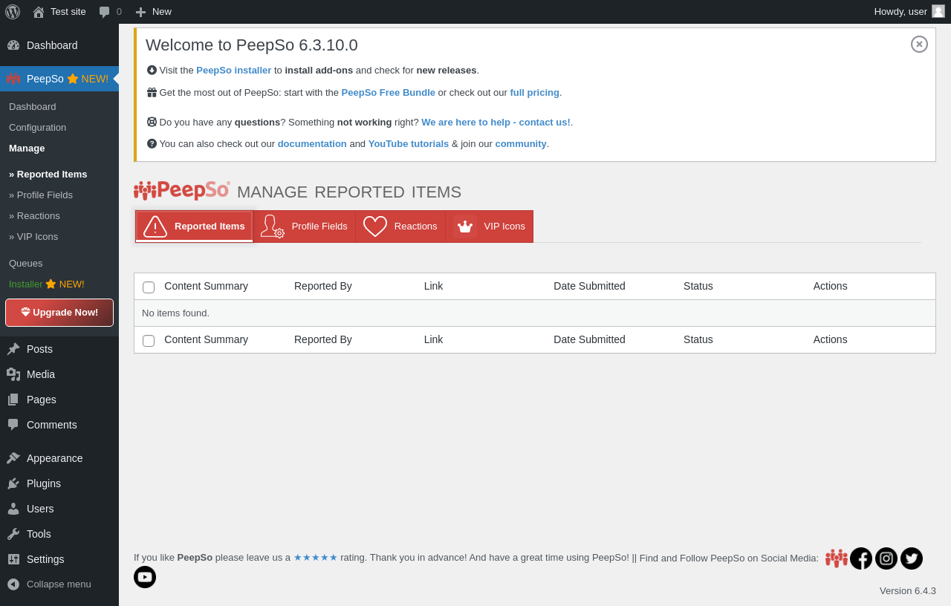This screenshot has width=951, height=606.
Task: Check the select-all checkbox in table header
Action: click(149, 287)
